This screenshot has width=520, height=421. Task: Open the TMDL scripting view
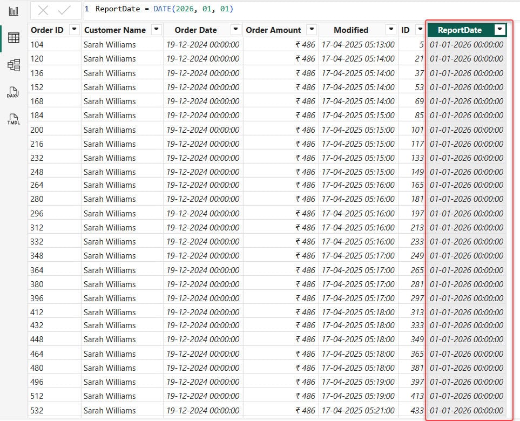coord(13,119)
